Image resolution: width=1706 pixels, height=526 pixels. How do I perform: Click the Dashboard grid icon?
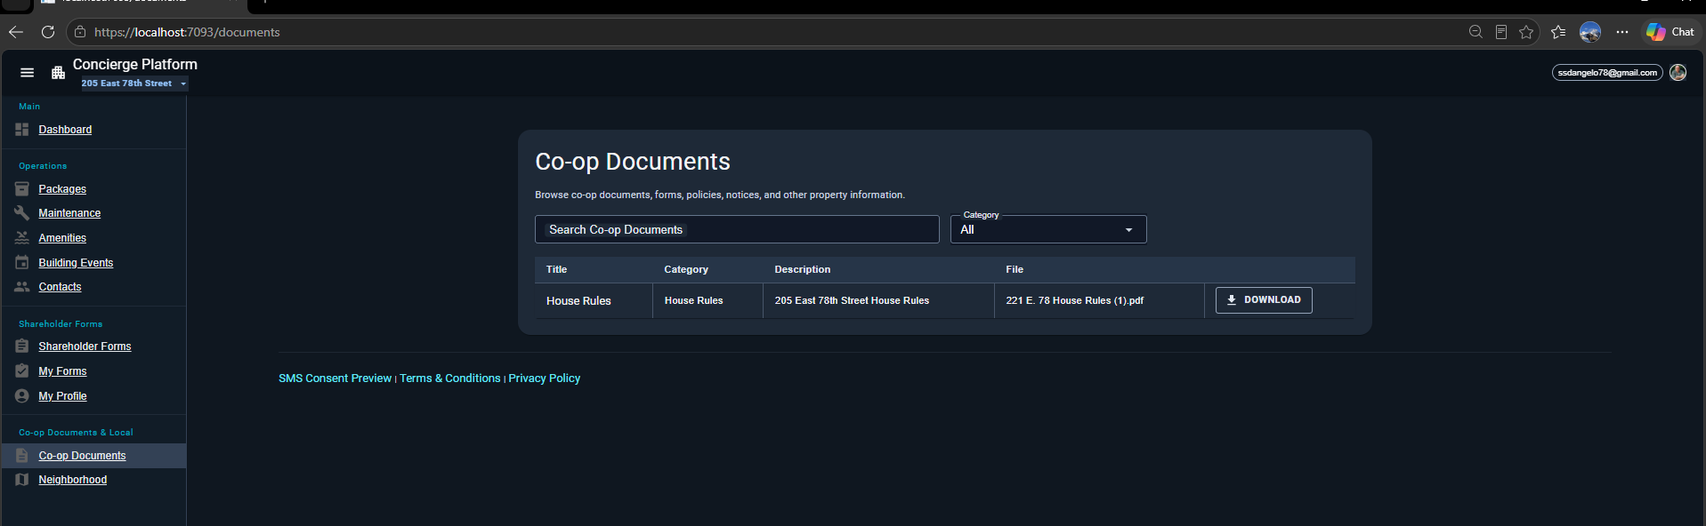point(22,130)
